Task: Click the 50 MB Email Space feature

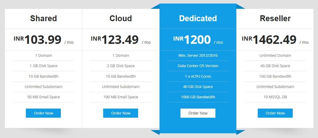Action: point(43,97)
